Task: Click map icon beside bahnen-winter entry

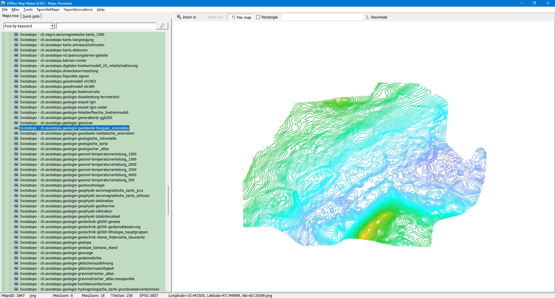Action: click(16, 61)
